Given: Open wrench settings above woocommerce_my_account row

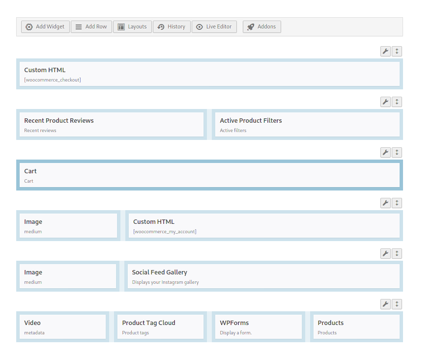Looking at the screenshot, I should coord(385,203).
